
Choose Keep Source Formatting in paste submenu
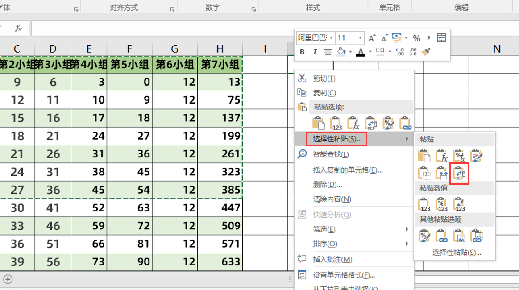pyautogui.click(x=476, y=156)
